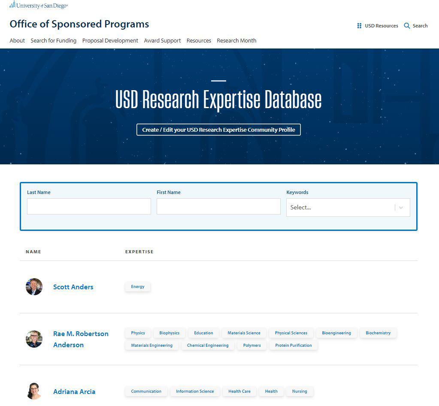439x406 pixels.
Task: Open Search for Funding menu
Action: point(54,41)
